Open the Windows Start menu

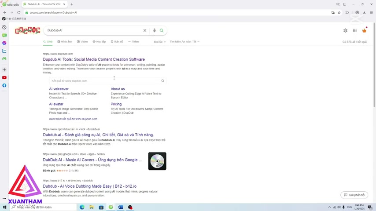click(4, 207)
